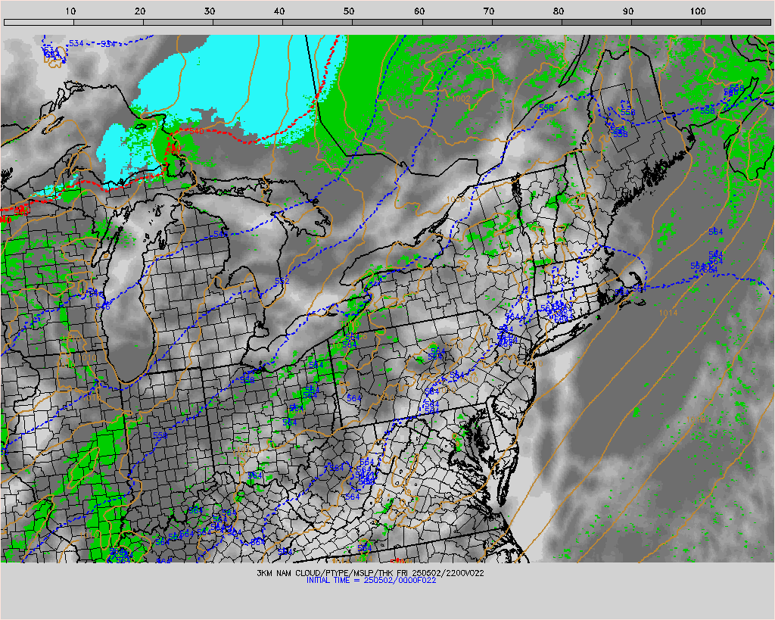This screenshot has width=775, height=620.
Task: Pick the darkest gray swatch at scale's right end
Action: 736,22
